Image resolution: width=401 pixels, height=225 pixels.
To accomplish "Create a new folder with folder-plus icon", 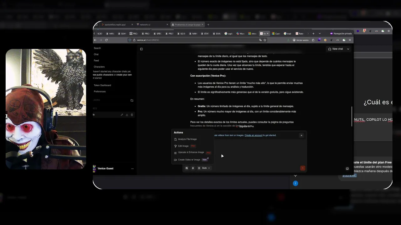I will point(132,100).
